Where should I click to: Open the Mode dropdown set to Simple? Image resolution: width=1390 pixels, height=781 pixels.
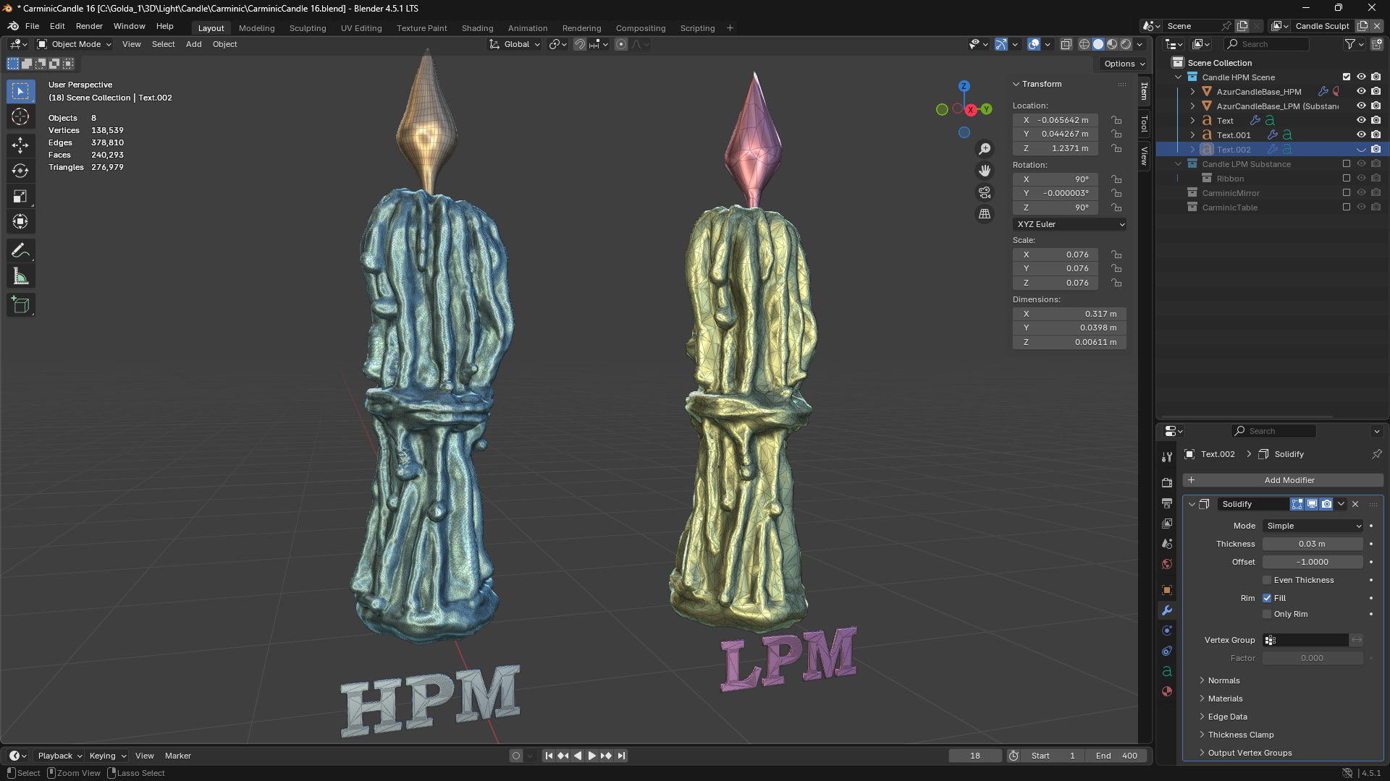(x=1313, y=526)
